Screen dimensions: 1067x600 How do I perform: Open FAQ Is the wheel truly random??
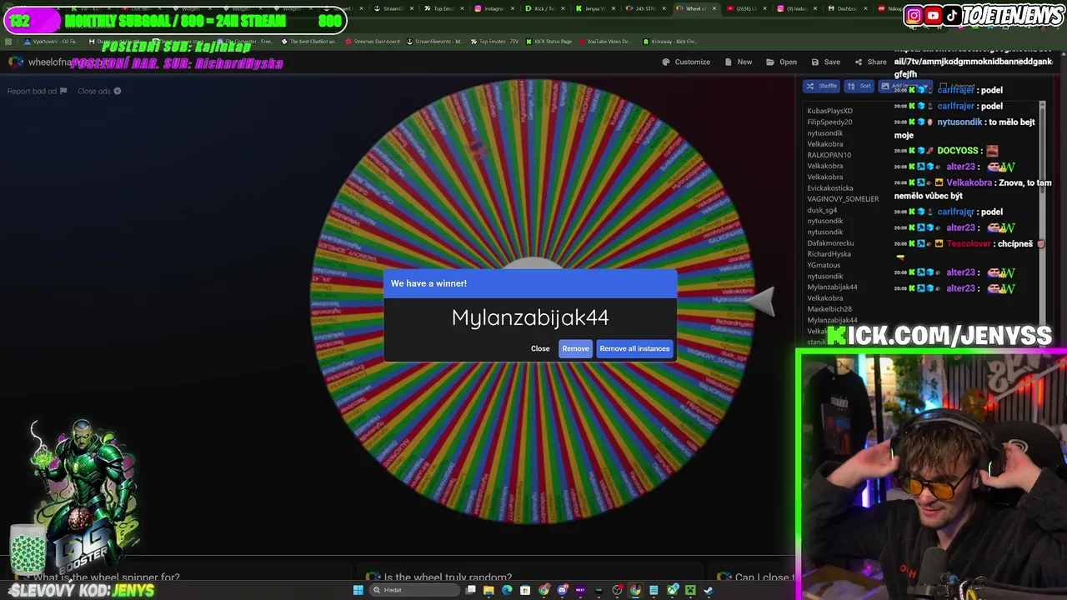[448, 577]
